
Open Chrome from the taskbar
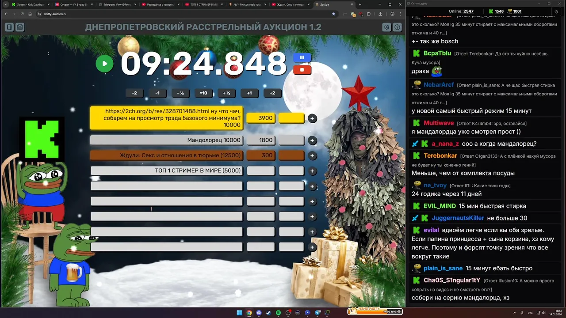(x=249, y=313)
